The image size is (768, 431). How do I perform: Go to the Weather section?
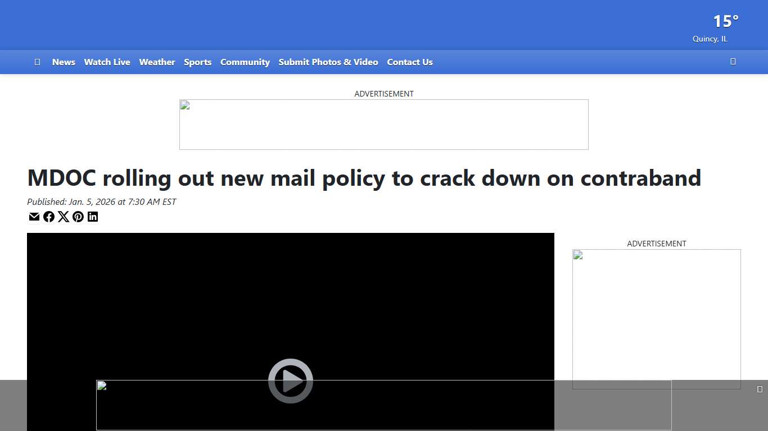pyautogui.click(x=157, y=62)
